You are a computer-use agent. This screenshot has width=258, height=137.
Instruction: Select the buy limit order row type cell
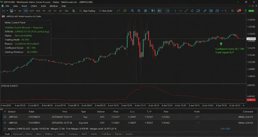click(83, 123)
